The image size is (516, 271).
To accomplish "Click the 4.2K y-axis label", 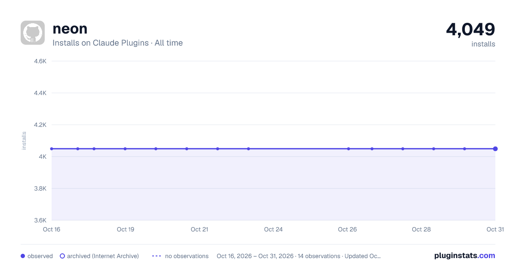I will tap(40, 125).
